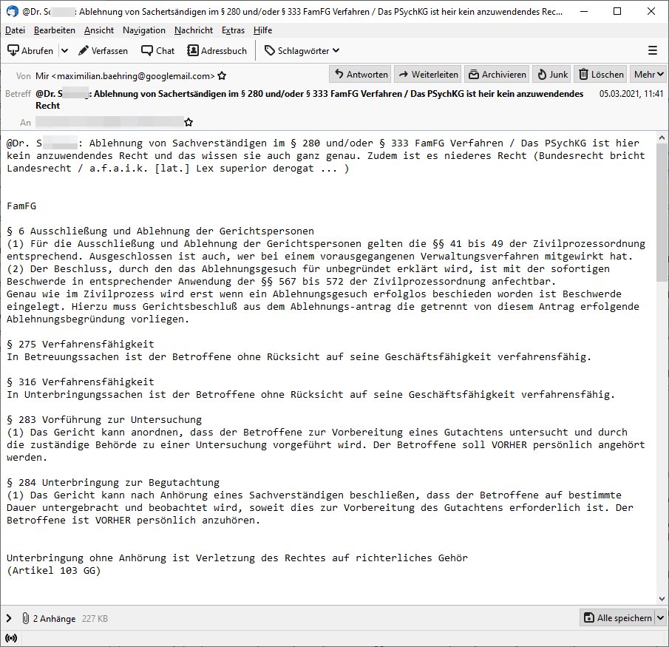Image resolution: width=669 pixels, height=647 pixels.
Task: Click the Weiterleiten forward button
Action: click(x=428, y=75)
